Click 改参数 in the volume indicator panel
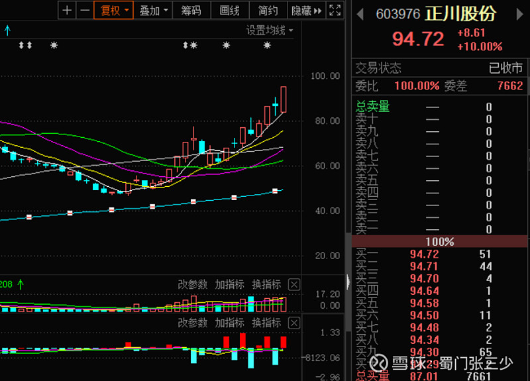The width and height of the screenshot is (530, 381). point(193,285)
